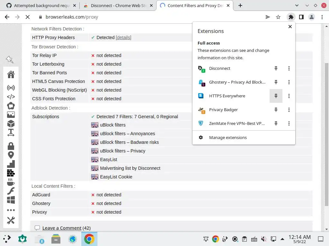
Task: Click the pin icon above the sidebar
Action: [10, 60]
